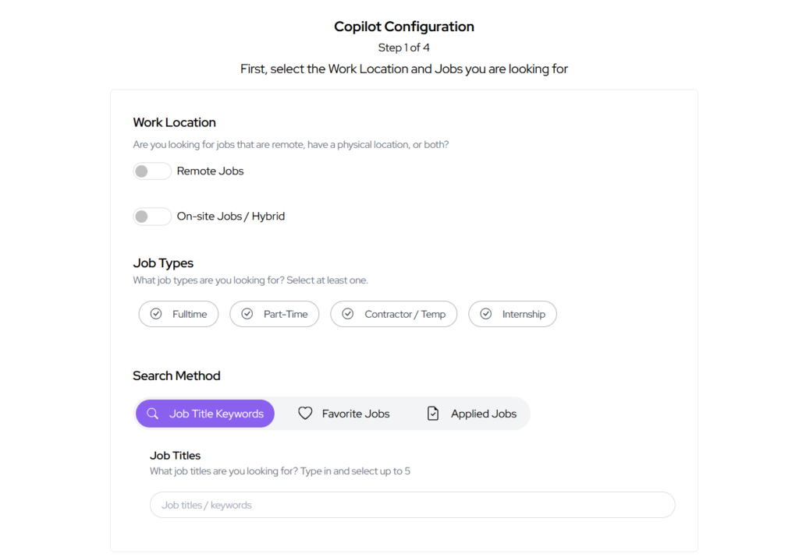The width and height of the screenshot is (799, 557).
Task: Deselect the Fulltime job type
Action: tap(178, 313)
